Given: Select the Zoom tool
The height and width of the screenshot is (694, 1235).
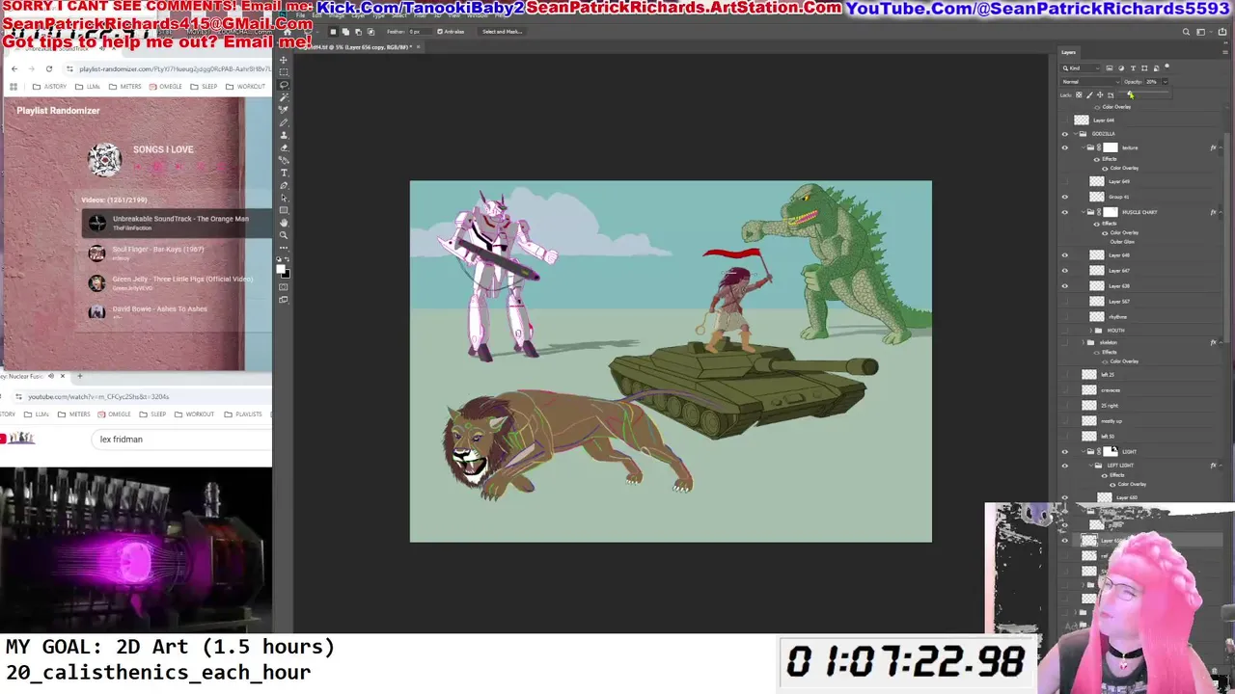Looking at the screenshot, I should click(284, 235).
